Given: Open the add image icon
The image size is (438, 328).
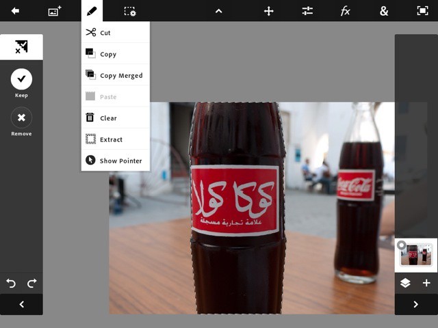Looking at the screenshot, I should click(x=54, y=11).
